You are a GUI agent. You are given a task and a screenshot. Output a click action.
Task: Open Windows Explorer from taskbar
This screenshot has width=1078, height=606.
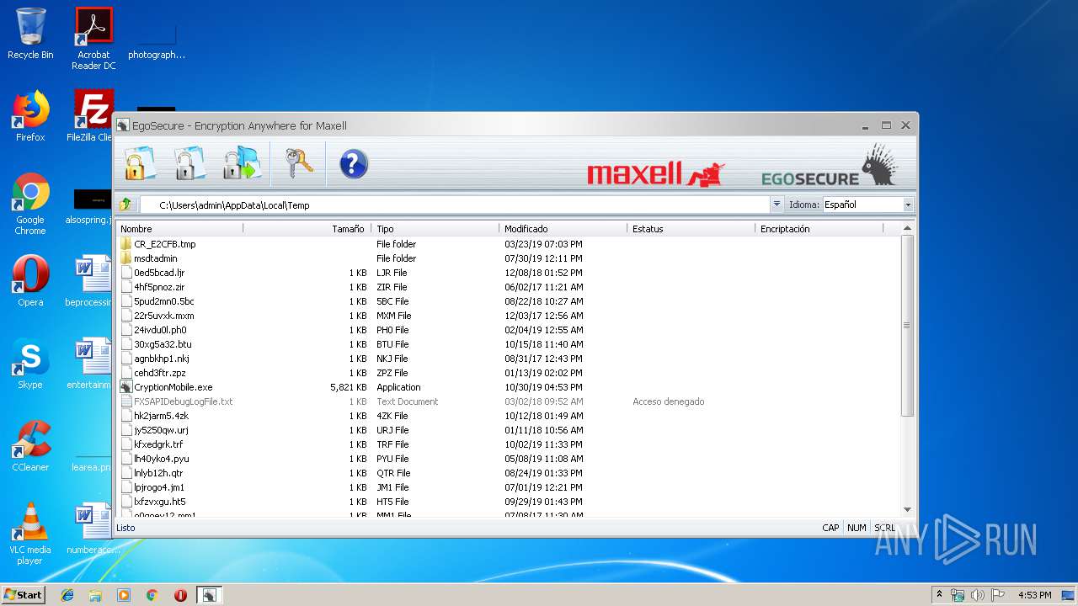tap(95, 595)
